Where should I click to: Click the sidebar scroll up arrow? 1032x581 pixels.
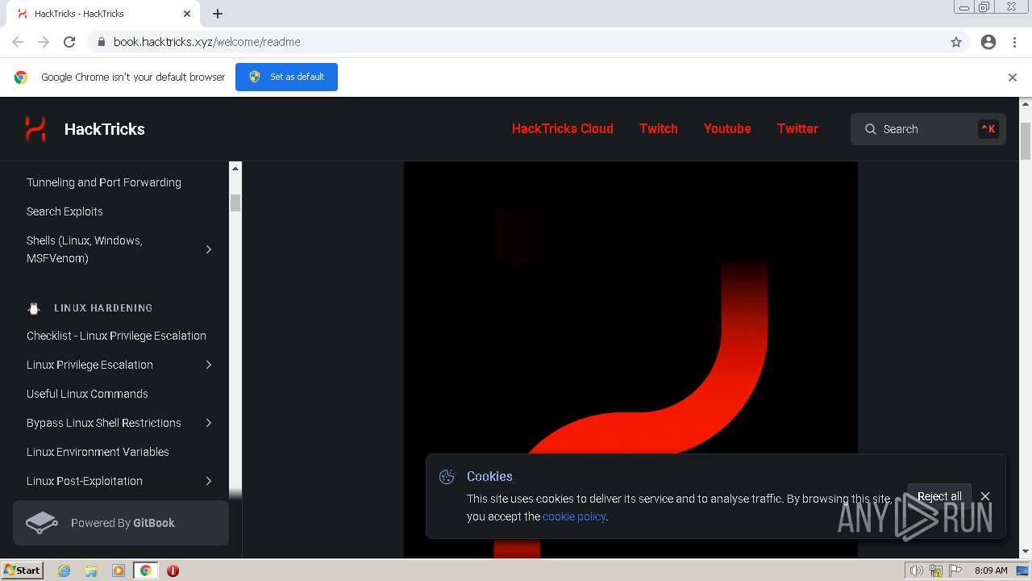point(235,168)
